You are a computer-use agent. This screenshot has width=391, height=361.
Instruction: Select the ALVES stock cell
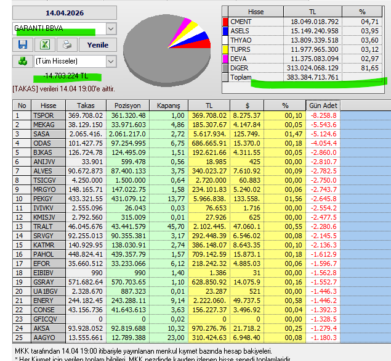[49, 171]
